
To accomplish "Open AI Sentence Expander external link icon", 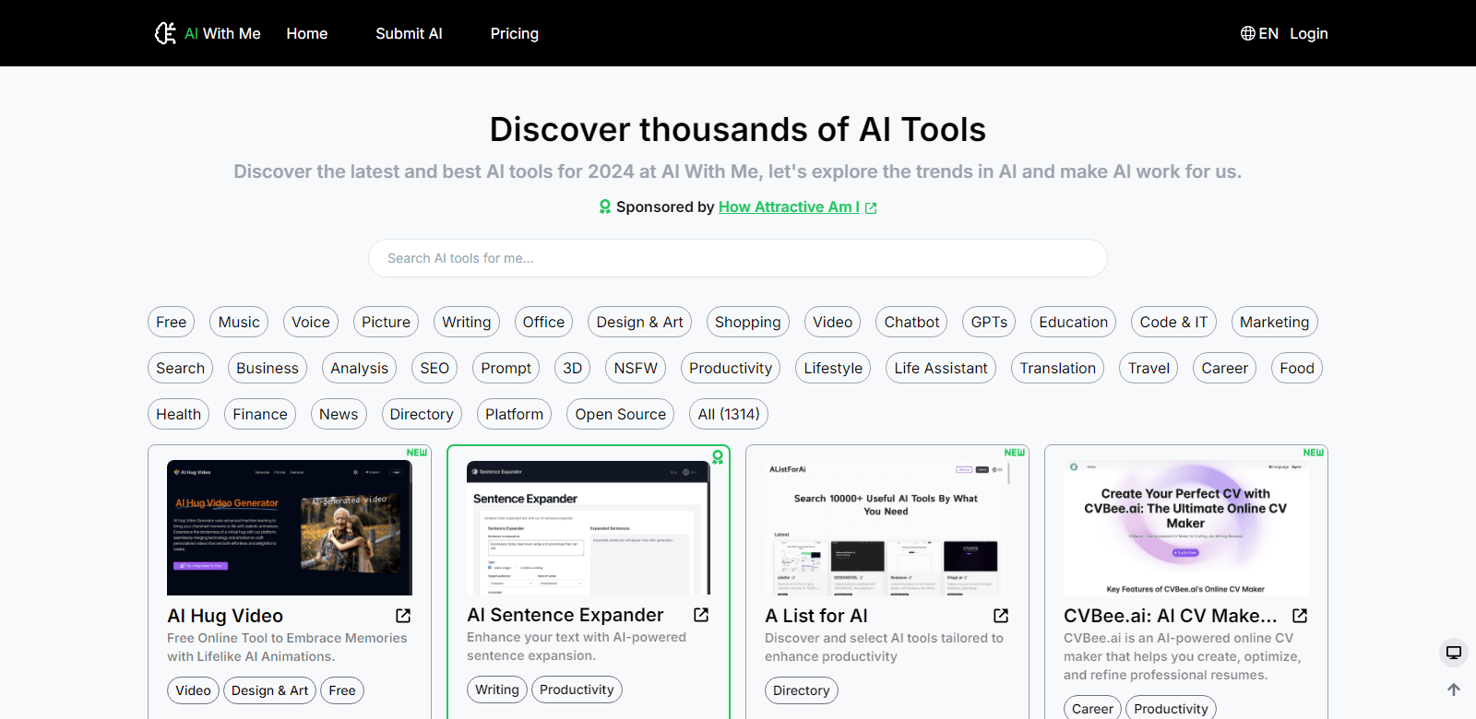I will pyautogui.click(x=701, y=615).
